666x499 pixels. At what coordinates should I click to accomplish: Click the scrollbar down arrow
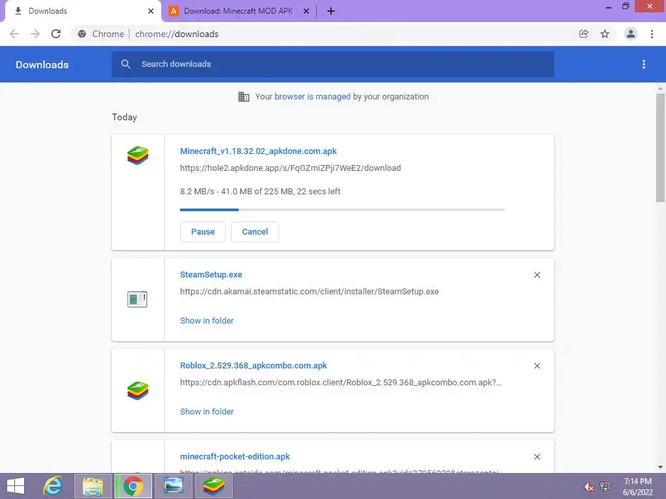(x=660, y=467)
